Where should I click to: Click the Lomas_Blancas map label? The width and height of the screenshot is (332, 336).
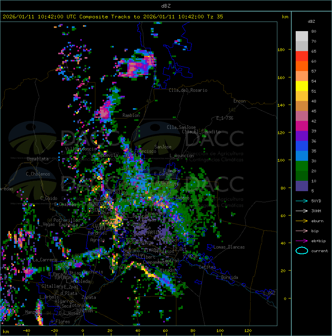pyautogui.click(x=229, y=247)
